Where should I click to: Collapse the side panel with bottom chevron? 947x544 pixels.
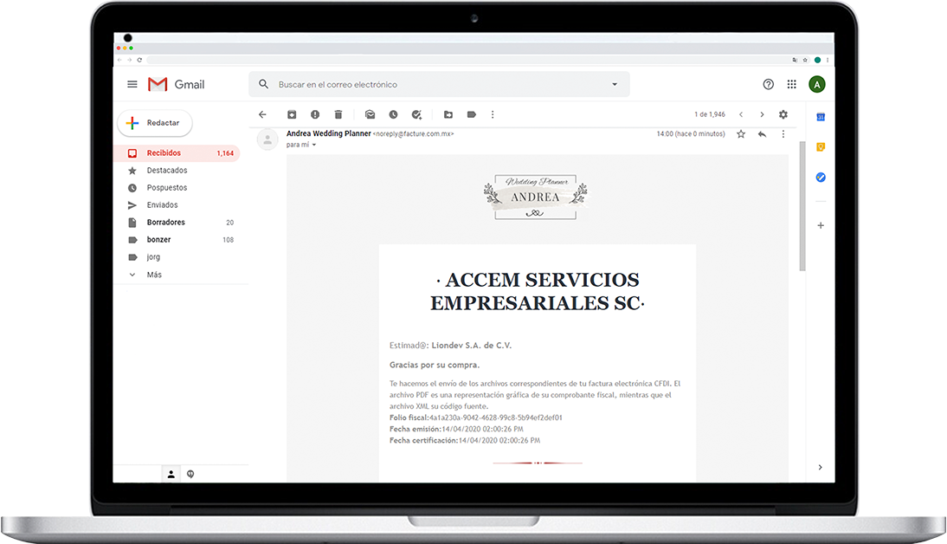(x=820, y=467)
